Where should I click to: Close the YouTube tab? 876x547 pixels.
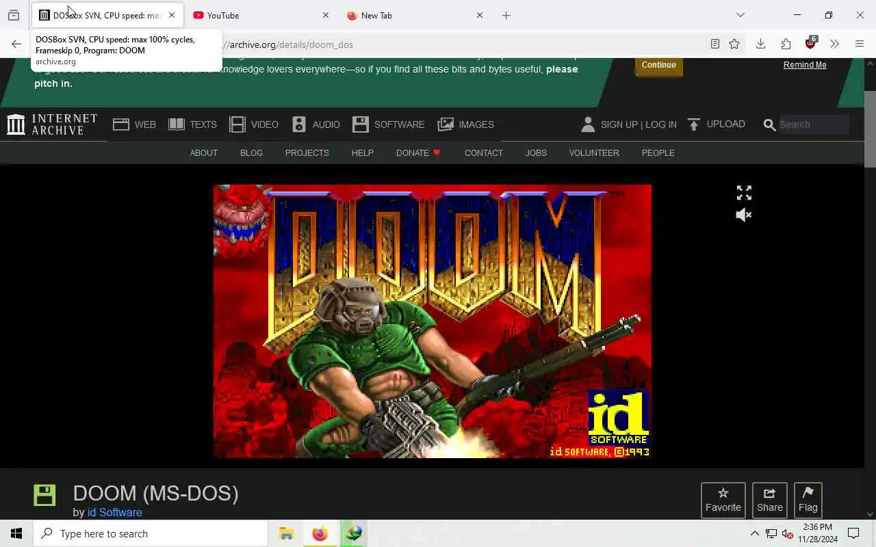click(x=326, y=15)
